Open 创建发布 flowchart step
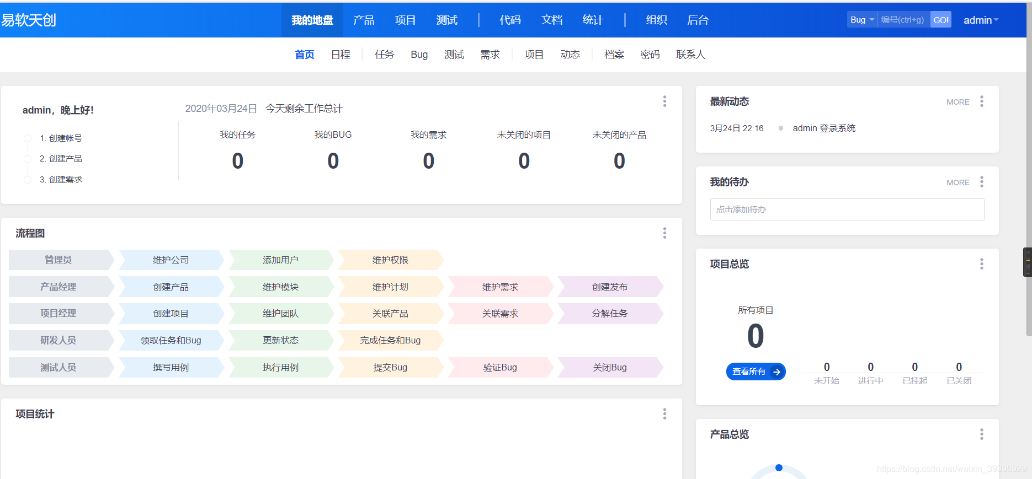This screenshot has height=479, width=1032. click(x=610, y=287)
